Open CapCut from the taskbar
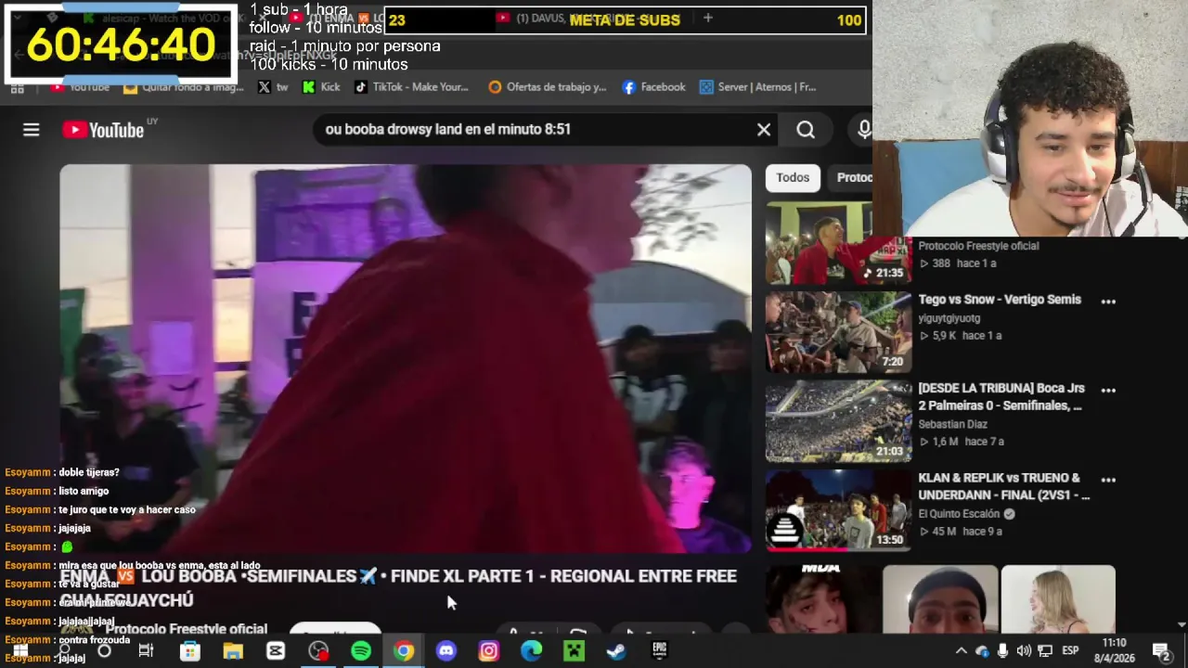1188x668 pixels. coord(276,651)
